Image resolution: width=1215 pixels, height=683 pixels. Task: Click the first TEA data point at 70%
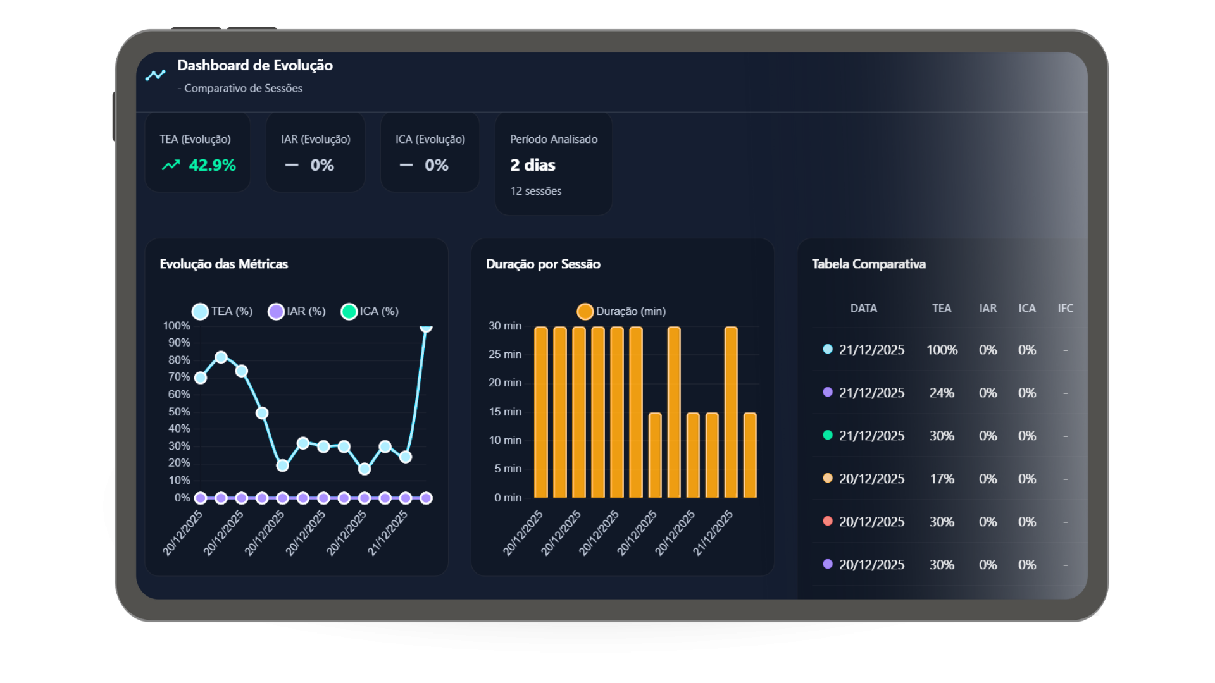point(201,378)
